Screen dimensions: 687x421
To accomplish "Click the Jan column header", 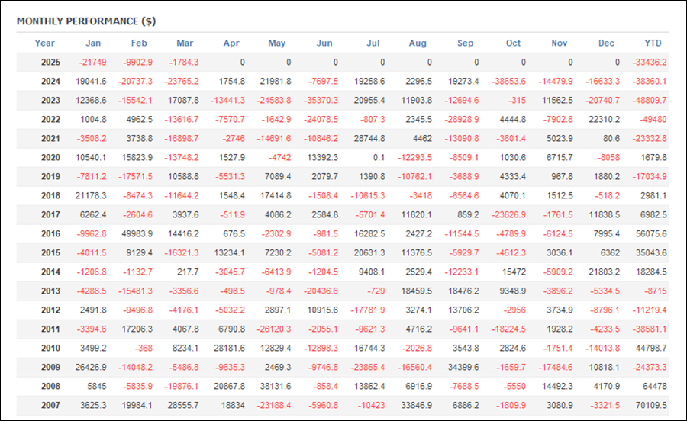I will pyautogui.click(x=93, y=43).
